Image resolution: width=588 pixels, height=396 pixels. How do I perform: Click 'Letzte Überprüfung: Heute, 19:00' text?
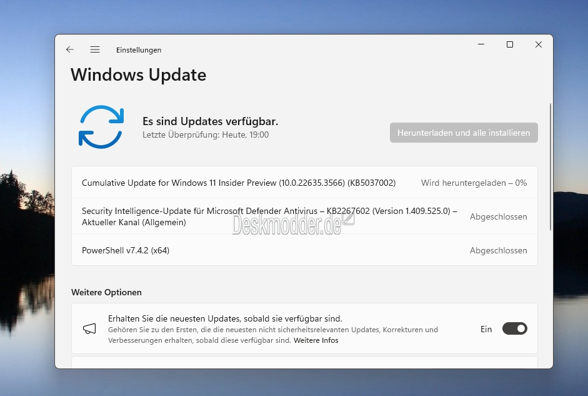(x=206, y=135)
